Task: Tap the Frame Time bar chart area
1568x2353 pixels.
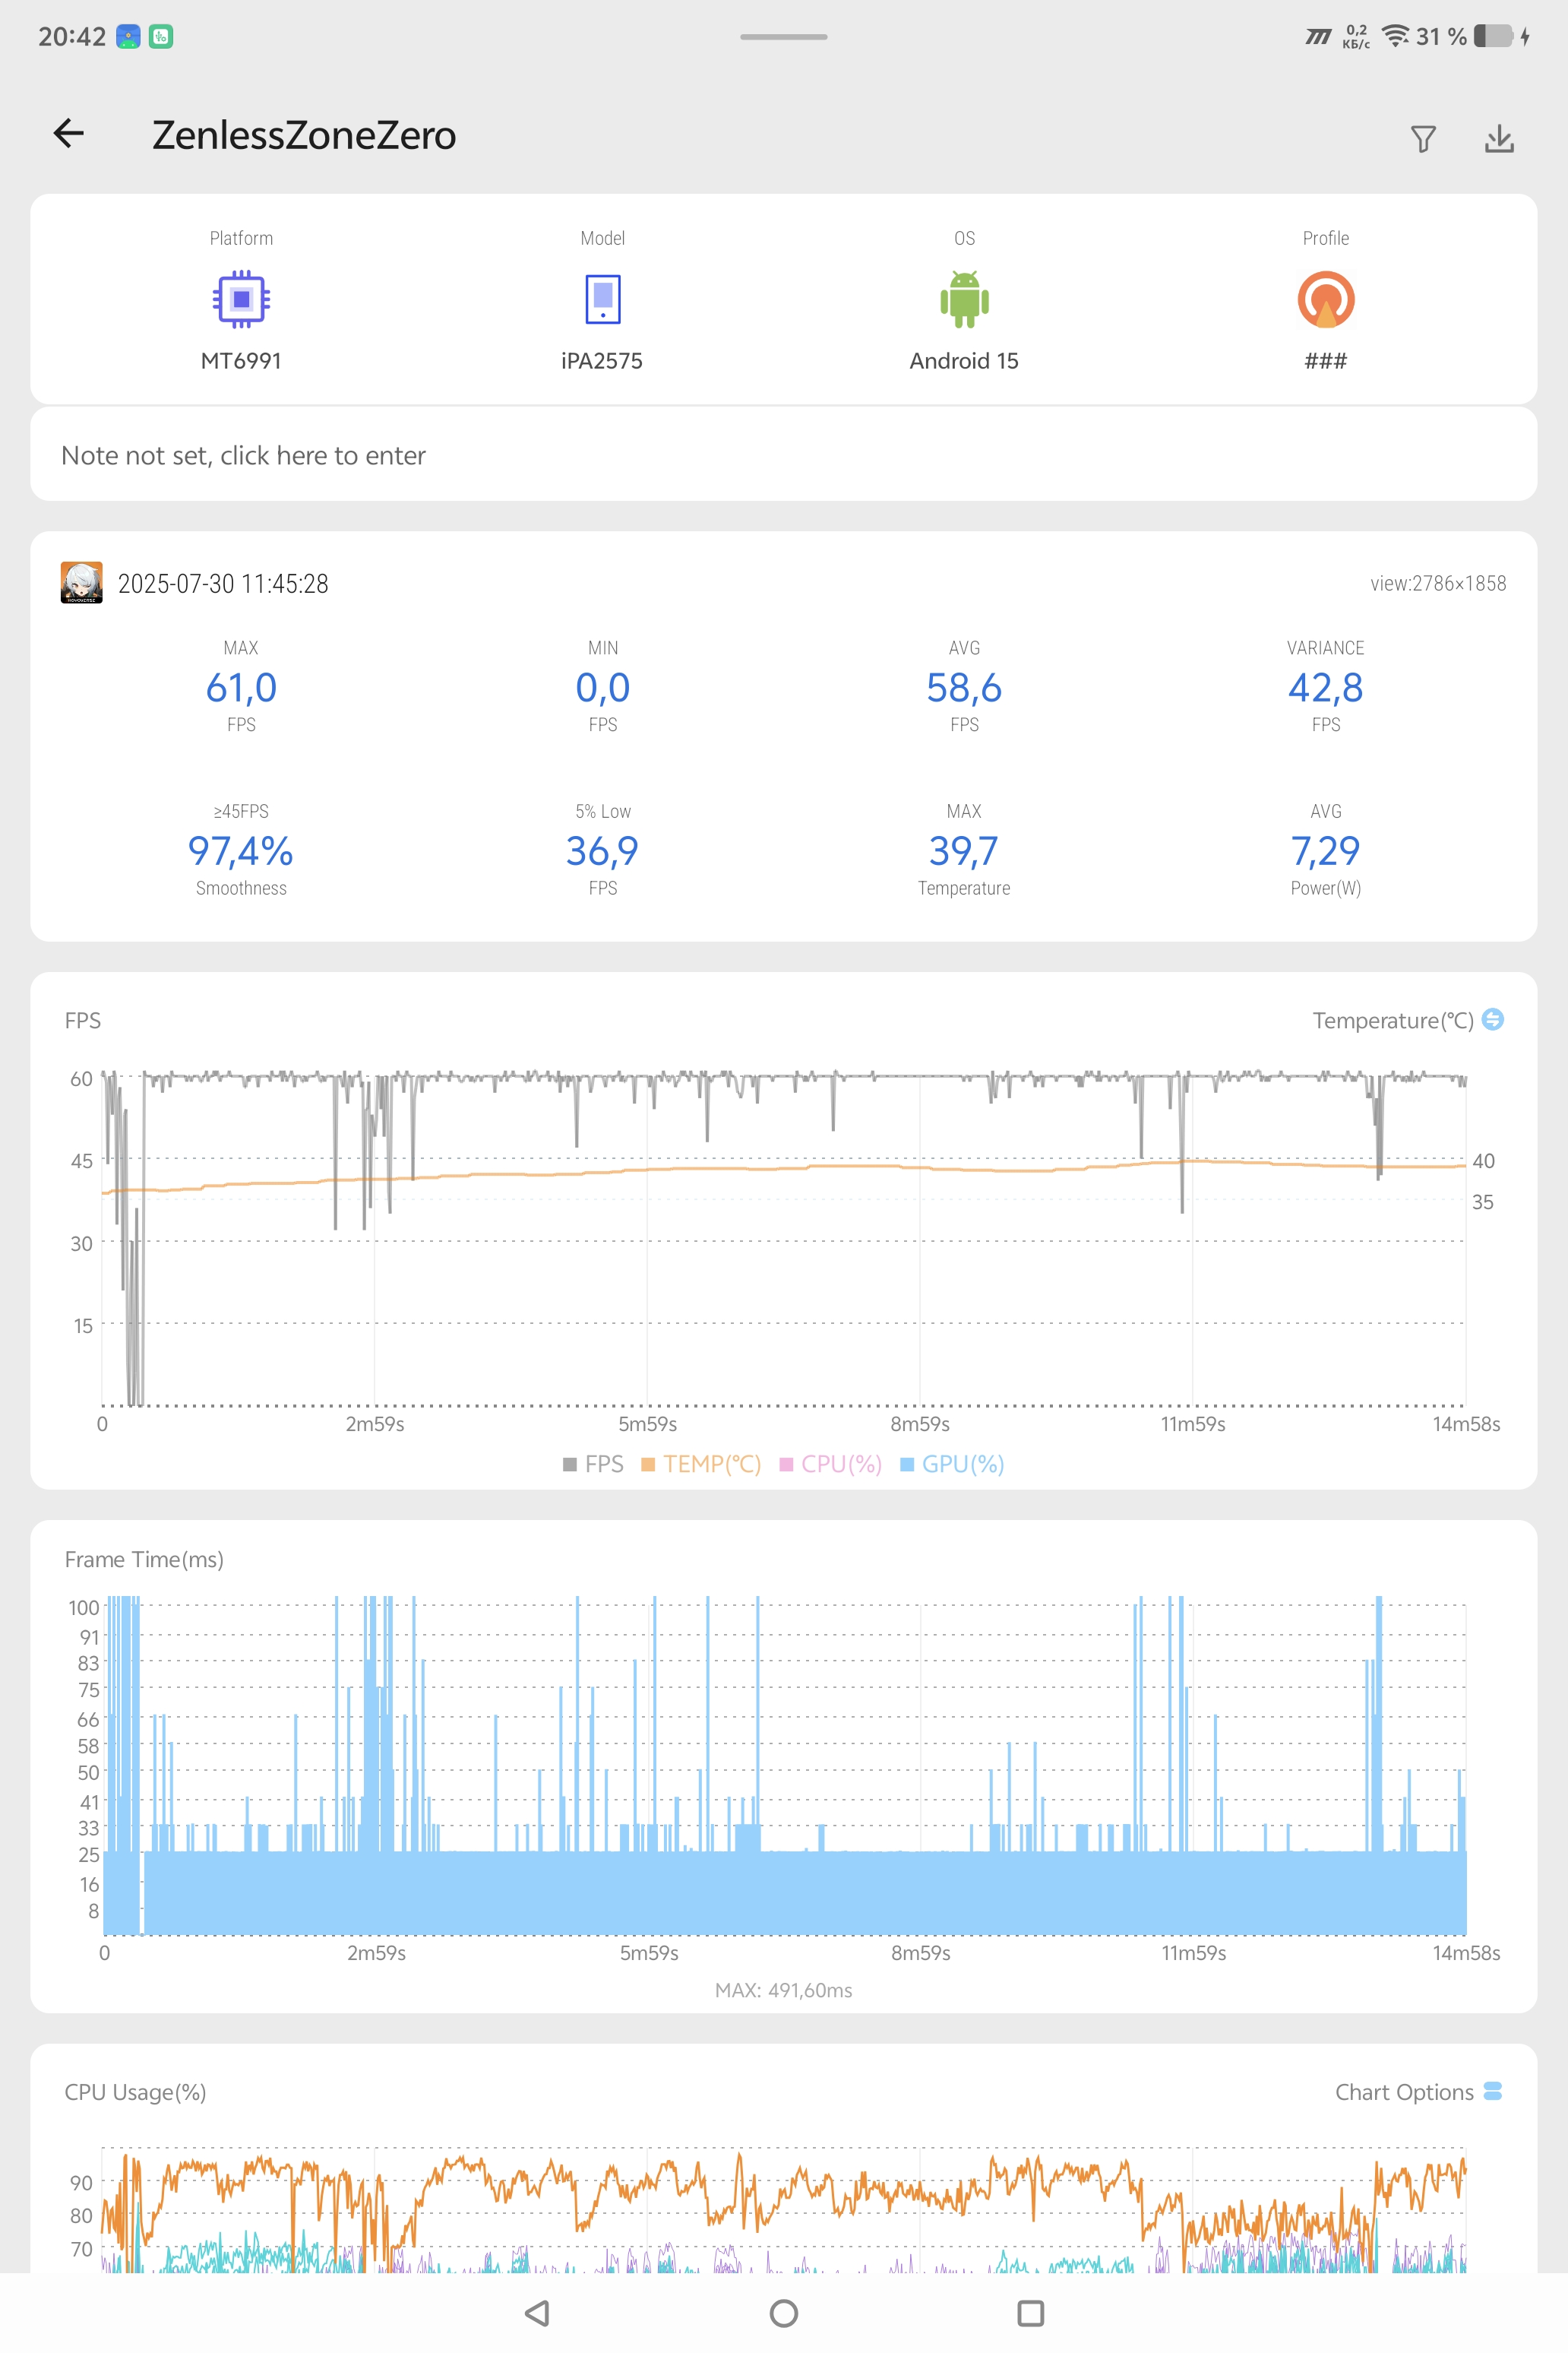Action: (784, 1766)
